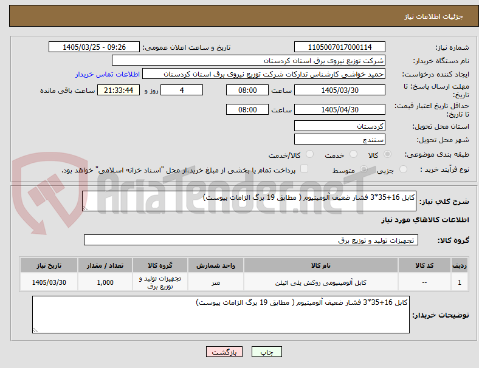Click the delivery province field کردستان

(x=340, y=126)
